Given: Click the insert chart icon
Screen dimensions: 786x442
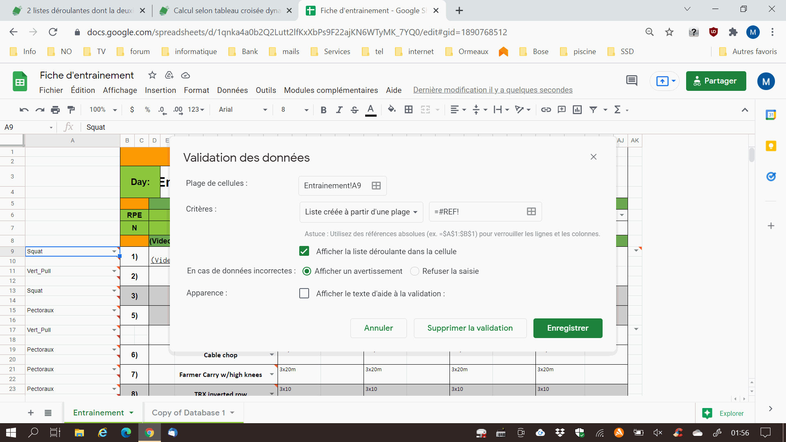Looking at the screenshot, I should pos(577,110).
